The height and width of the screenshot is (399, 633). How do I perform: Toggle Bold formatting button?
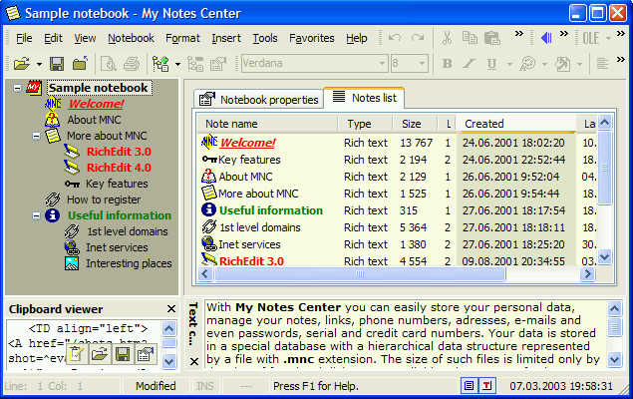click(447, 64)
